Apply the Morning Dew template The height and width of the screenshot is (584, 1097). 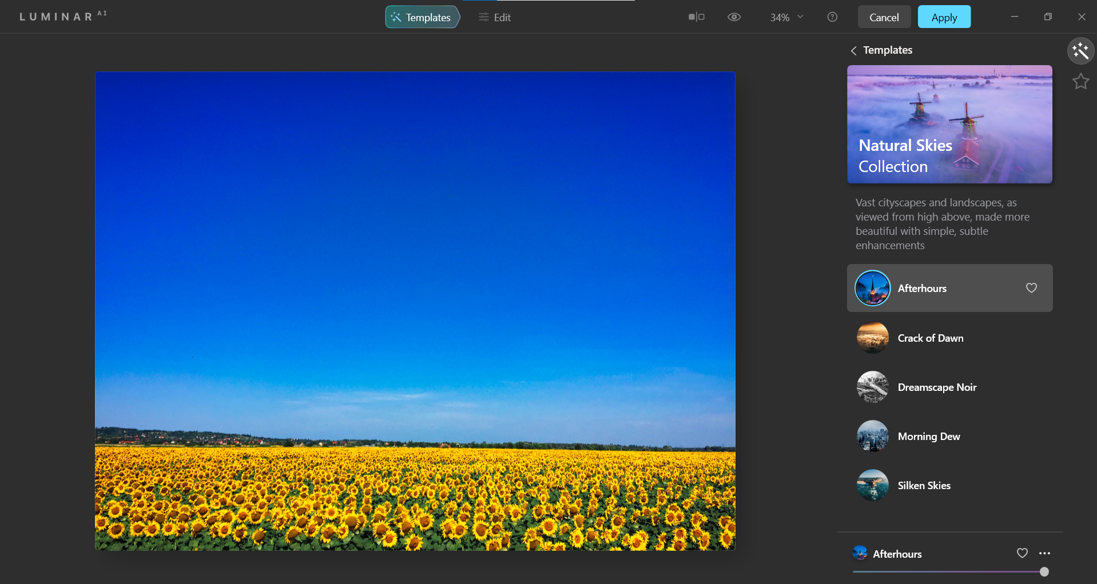click(928, 436)
